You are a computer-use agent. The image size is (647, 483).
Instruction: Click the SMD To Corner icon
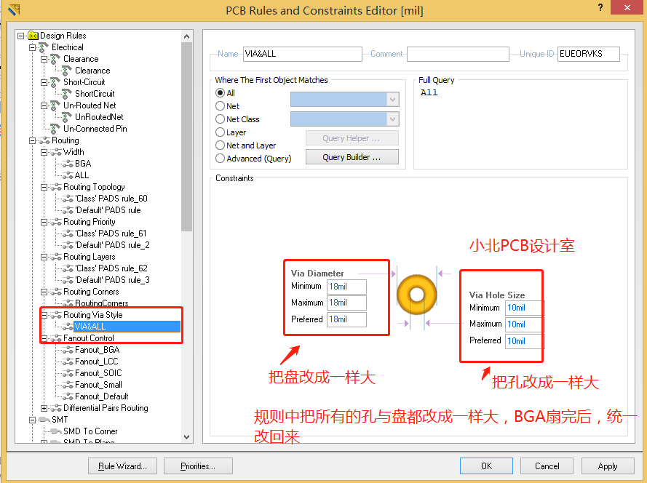pyautogui.click(x=56, y=431)
